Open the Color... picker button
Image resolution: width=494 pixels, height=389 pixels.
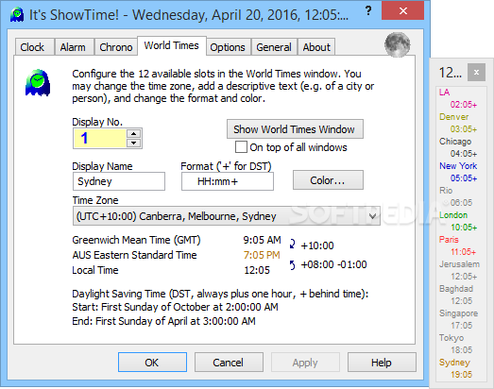(x=328, y=180)
